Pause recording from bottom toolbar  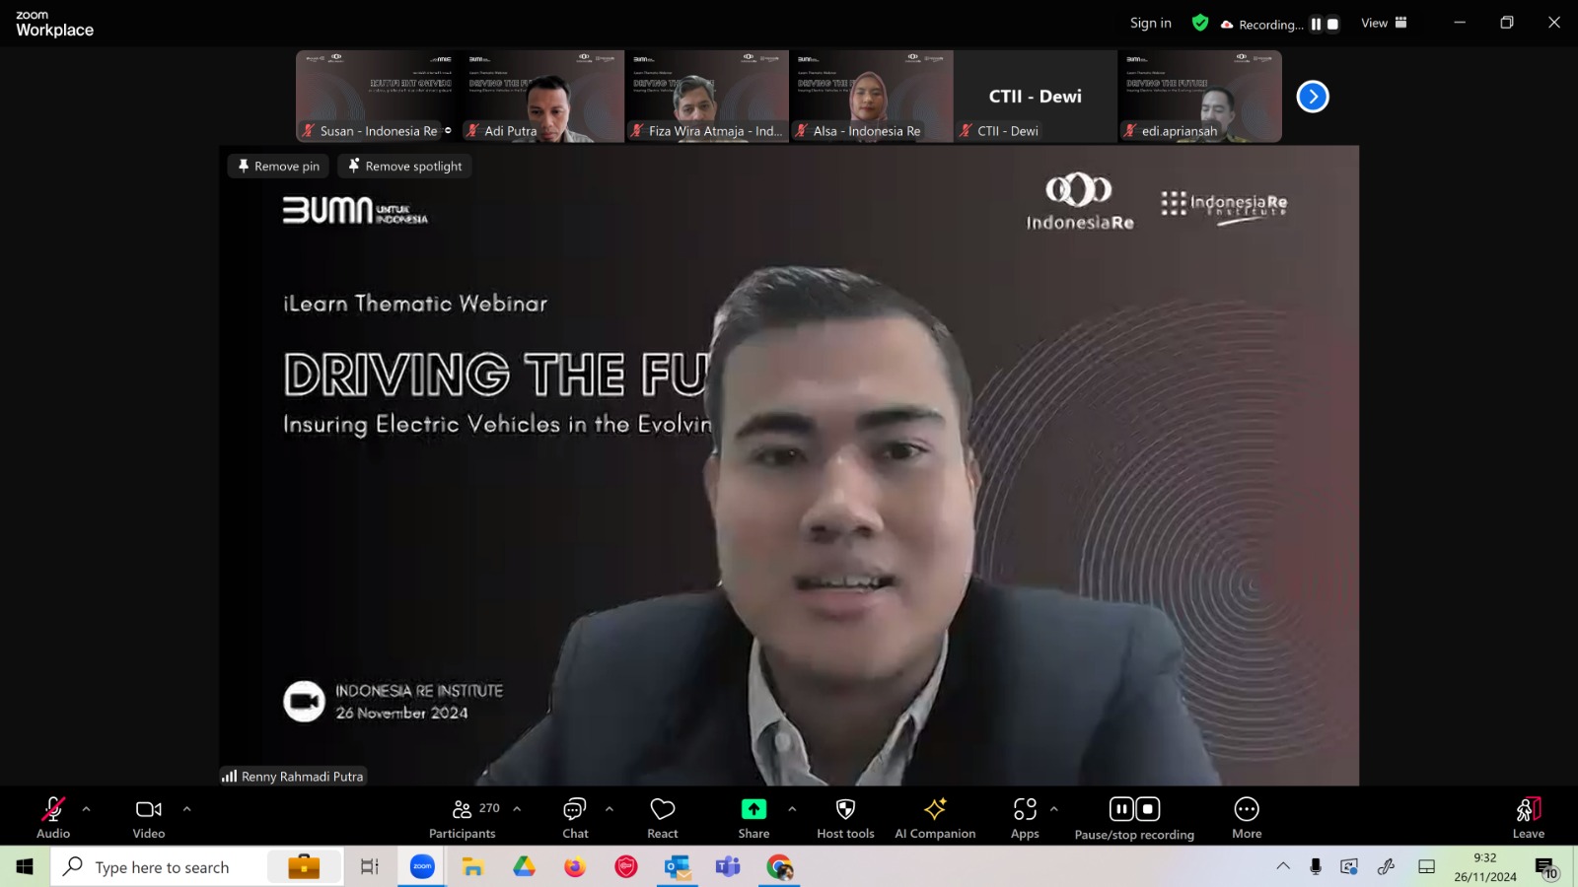pyautogui.click(x=1121, y=809)
